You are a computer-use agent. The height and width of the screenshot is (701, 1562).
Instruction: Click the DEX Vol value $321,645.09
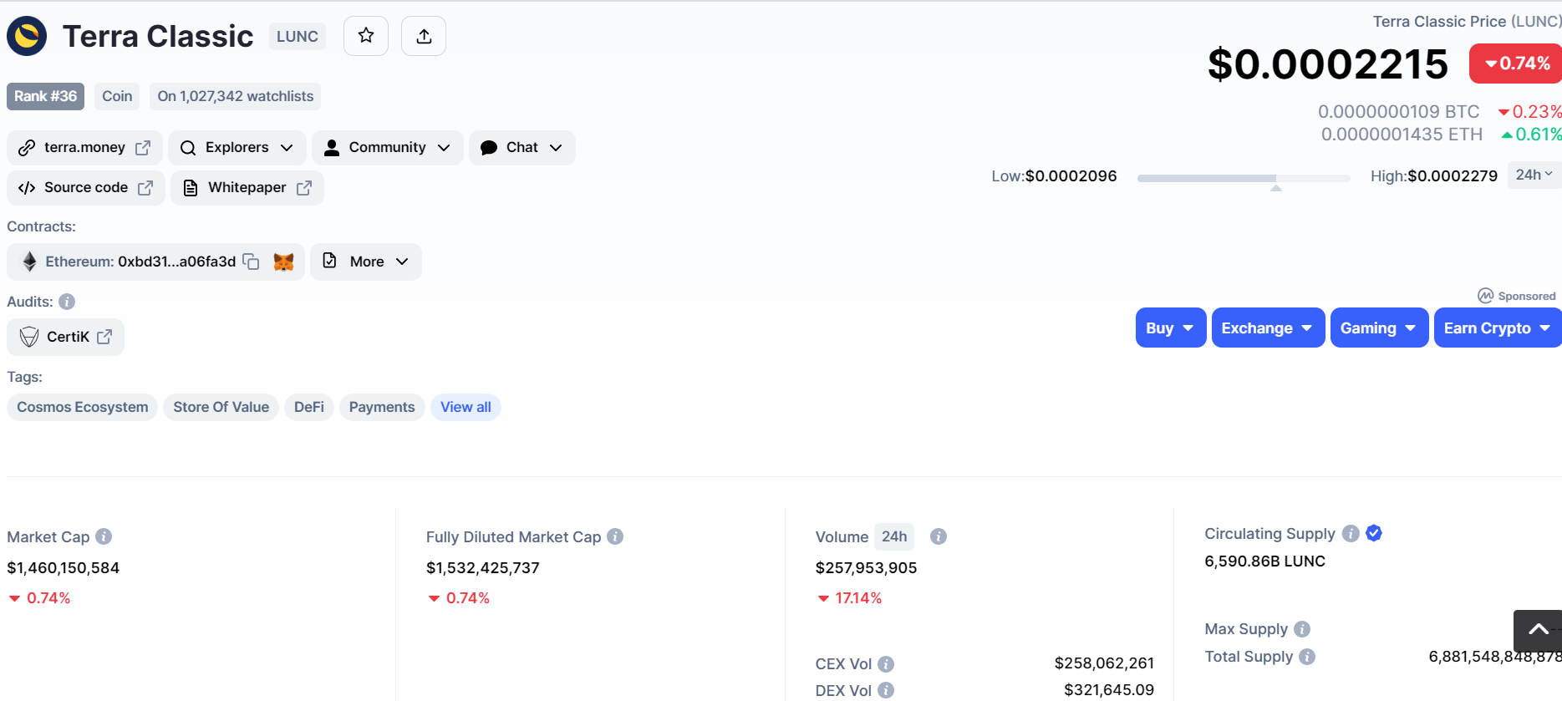[x=1109, y=690]
